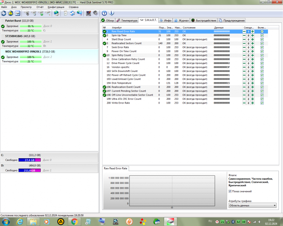Open the help question mark icon
Viewport: 283px width, 226px height.
104,13
